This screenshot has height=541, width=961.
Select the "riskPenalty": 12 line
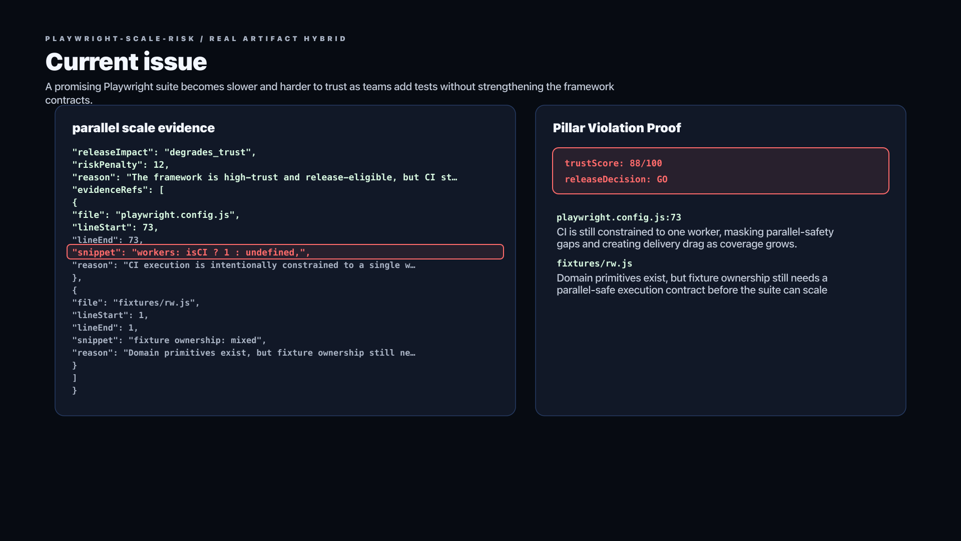[x=121, y=165]
